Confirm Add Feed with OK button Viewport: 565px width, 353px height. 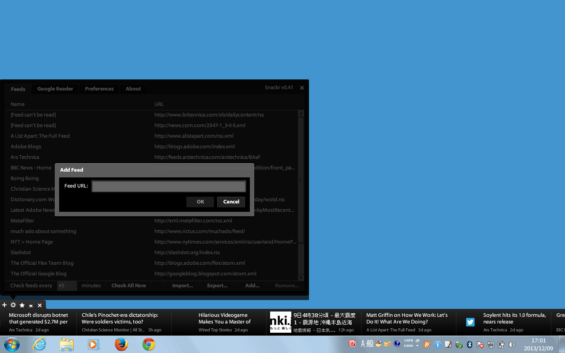pyautogui.click(x=200, y=202)
